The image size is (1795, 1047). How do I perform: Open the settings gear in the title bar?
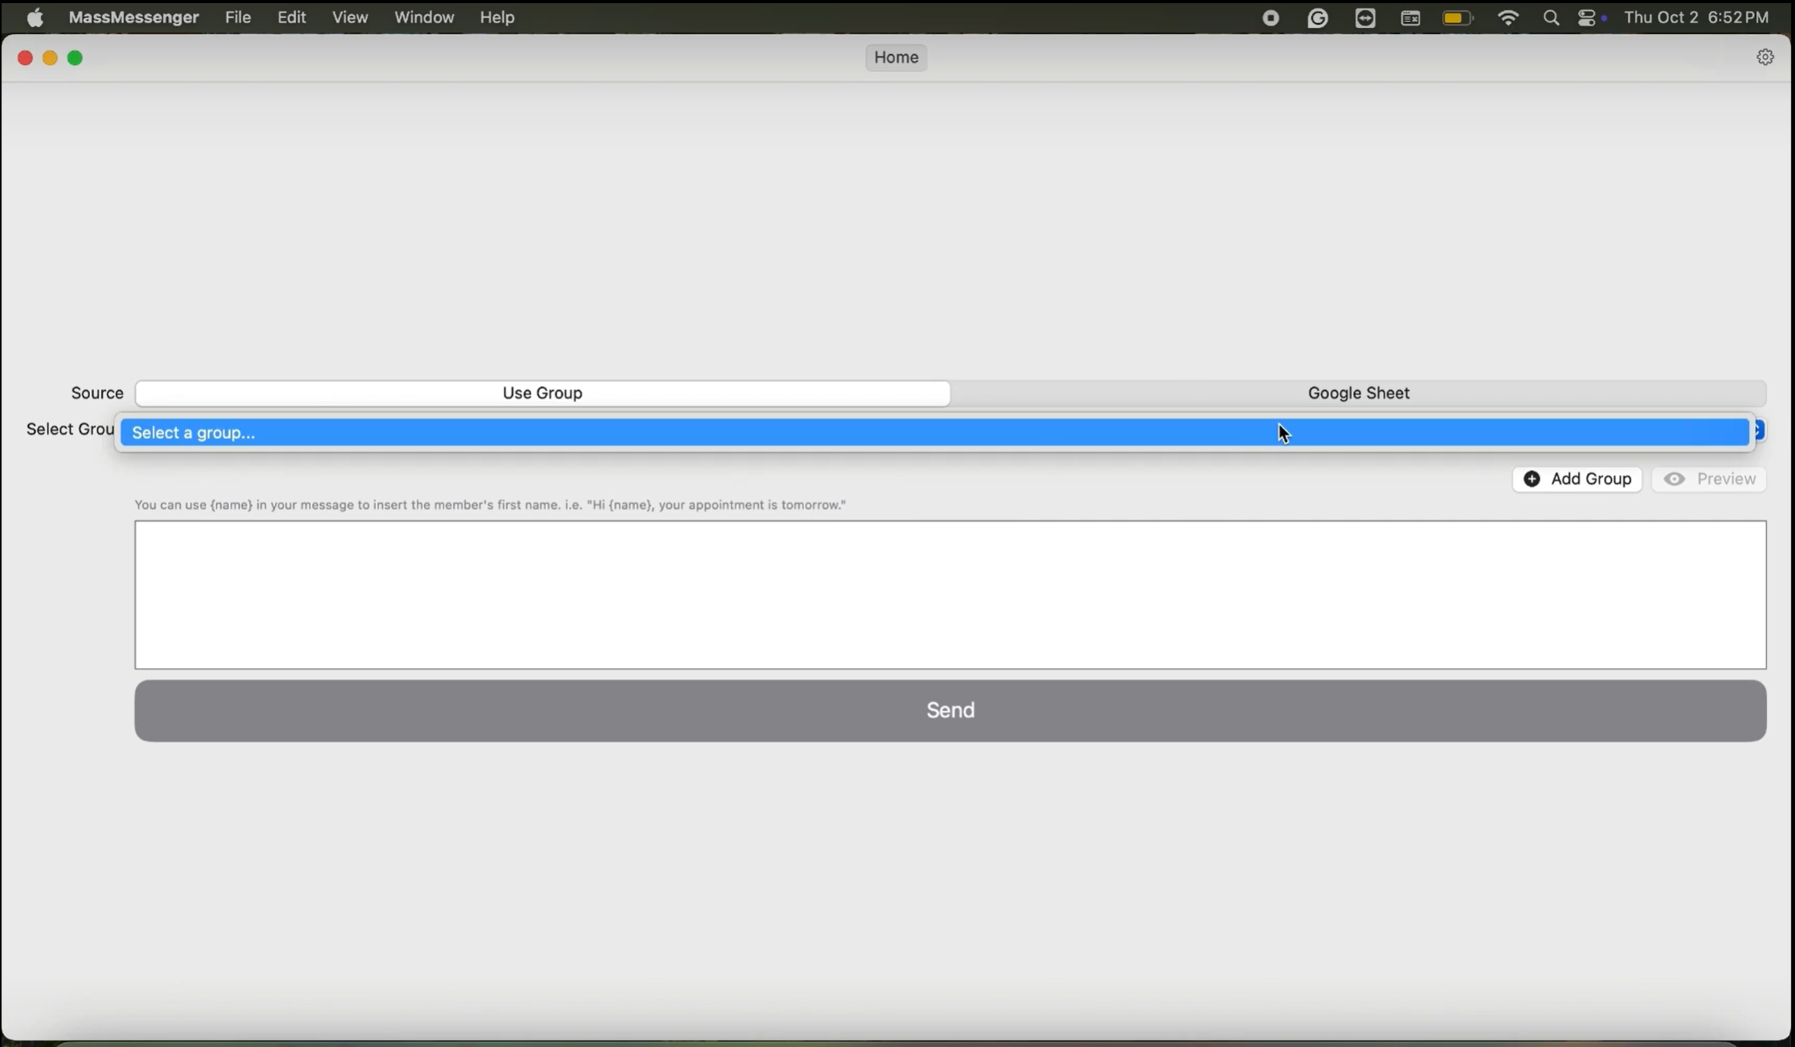point(1765,57)
